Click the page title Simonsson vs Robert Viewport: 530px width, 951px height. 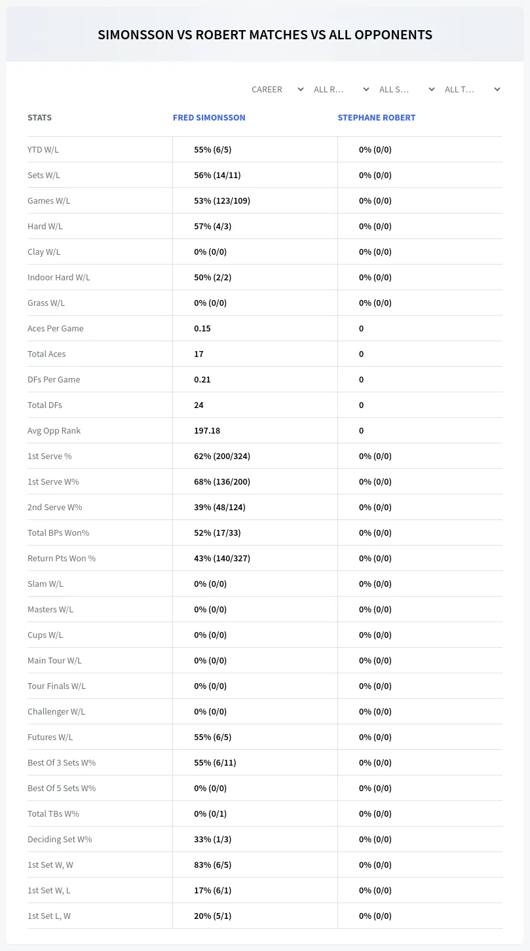pos(265,35)
